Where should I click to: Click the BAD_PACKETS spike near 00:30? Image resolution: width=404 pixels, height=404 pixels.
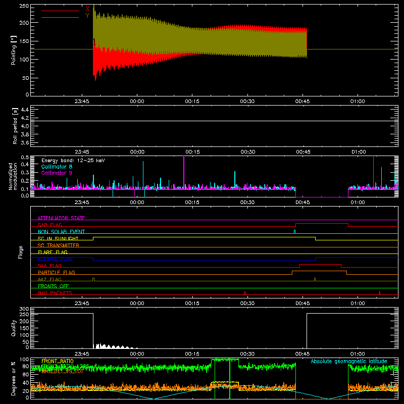(245, 293)
